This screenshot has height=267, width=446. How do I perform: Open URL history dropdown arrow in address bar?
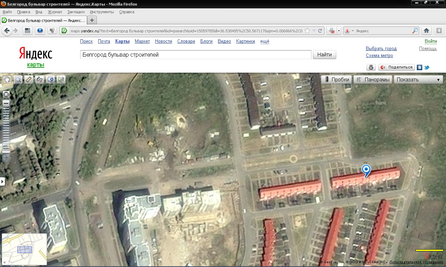click(314, 31)
